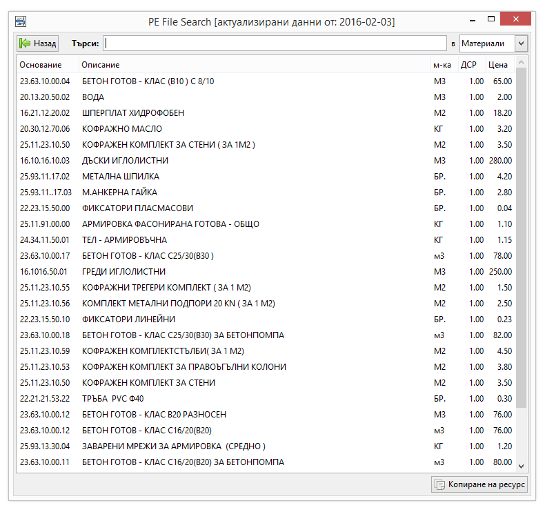545x512 pixels.
Task: Select ЗАВАРЕНИ МРЕЖИ ЗА АРМИРОВКА row
Action: 266,446
